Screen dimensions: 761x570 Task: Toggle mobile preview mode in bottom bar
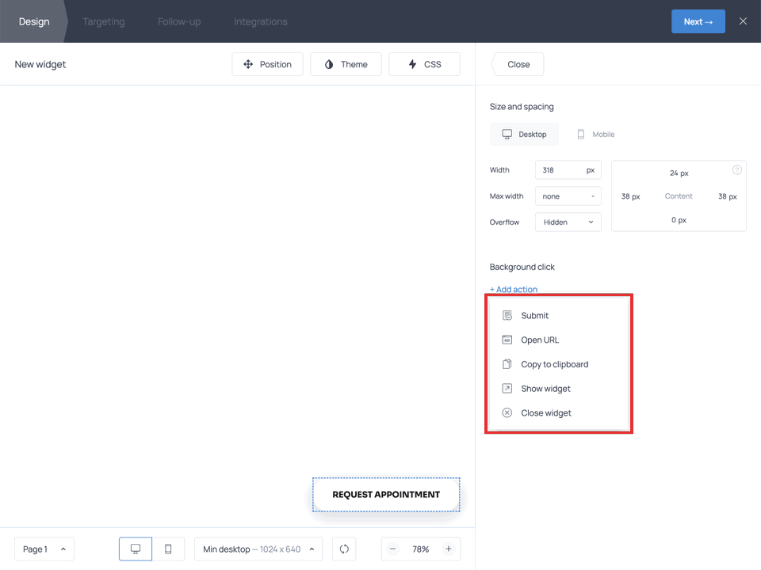click(x=168, y=549)
